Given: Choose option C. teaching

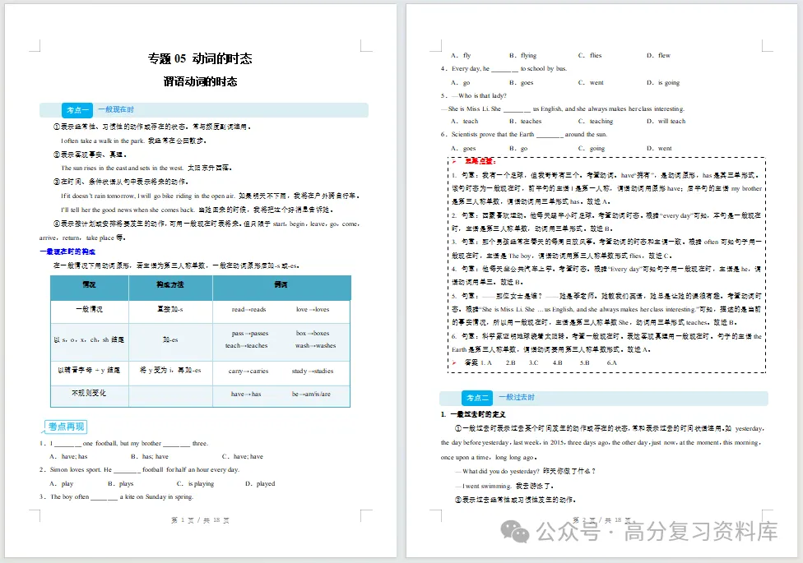Looking at the screenshot, I should coord(595,122).
